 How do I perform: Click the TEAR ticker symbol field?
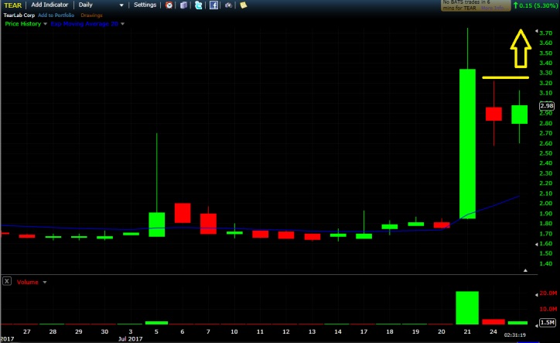pyautogui.click(x=11, y=5)
